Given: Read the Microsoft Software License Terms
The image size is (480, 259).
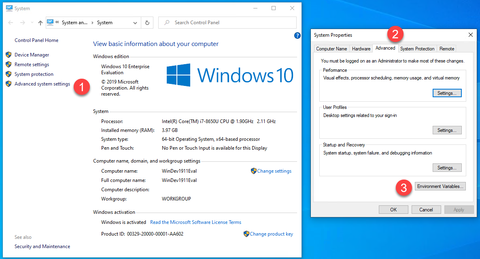Looking at the screenshot, I should pos(195,222).
